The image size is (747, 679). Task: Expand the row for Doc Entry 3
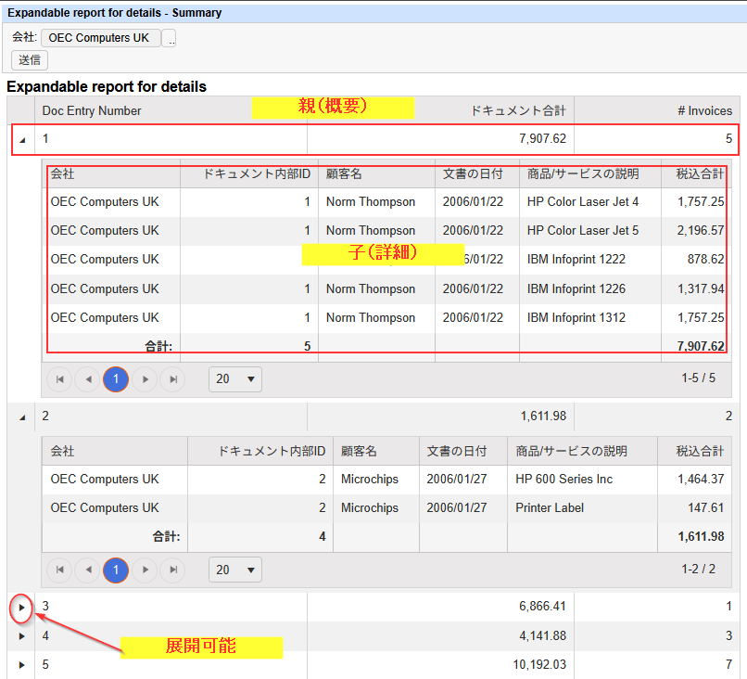coord(21,608)
